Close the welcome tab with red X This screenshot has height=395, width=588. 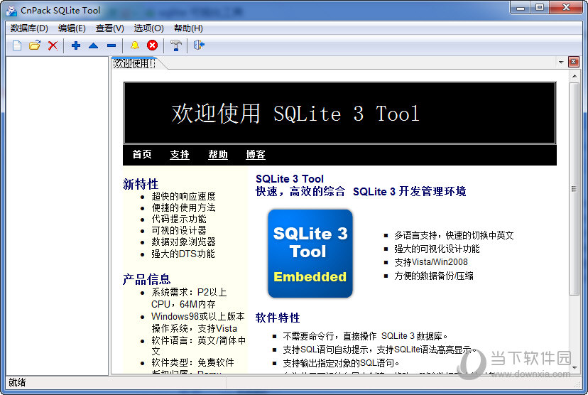(x=573, y=62)
